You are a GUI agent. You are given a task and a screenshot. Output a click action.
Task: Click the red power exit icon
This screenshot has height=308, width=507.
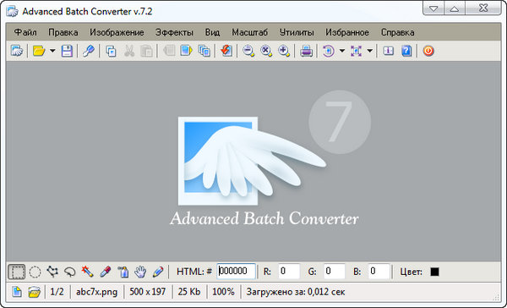click(x=428, y=51)
